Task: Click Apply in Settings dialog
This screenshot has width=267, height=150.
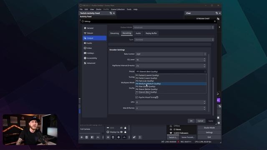Action: tap(211, 121)
